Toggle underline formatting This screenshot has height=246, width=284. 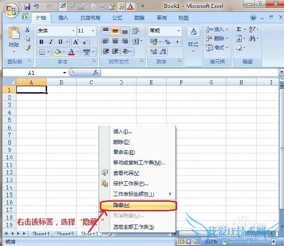tap(60, 42)
